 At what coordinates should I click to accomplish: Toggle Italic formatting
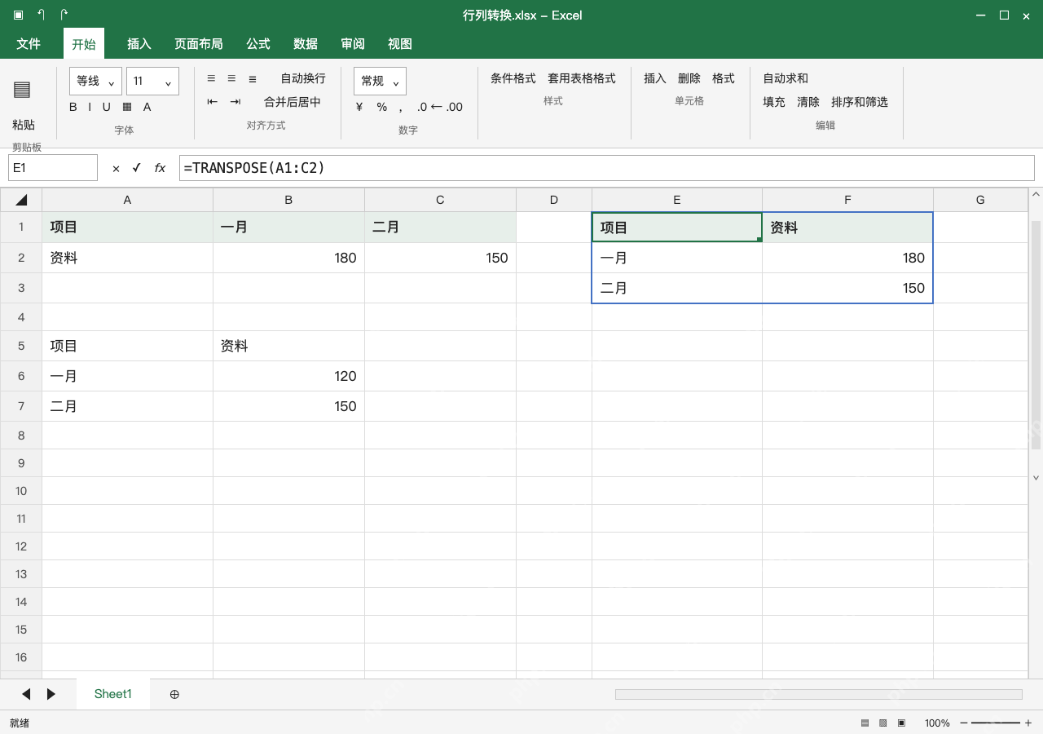pos(90,107)
